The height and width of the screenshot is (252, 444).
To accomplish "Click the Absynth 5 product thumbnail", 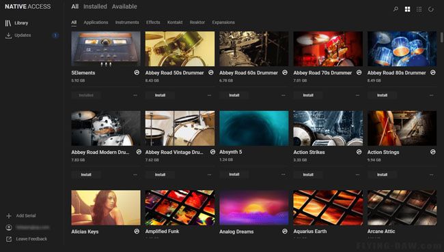I will pos(254,128).
